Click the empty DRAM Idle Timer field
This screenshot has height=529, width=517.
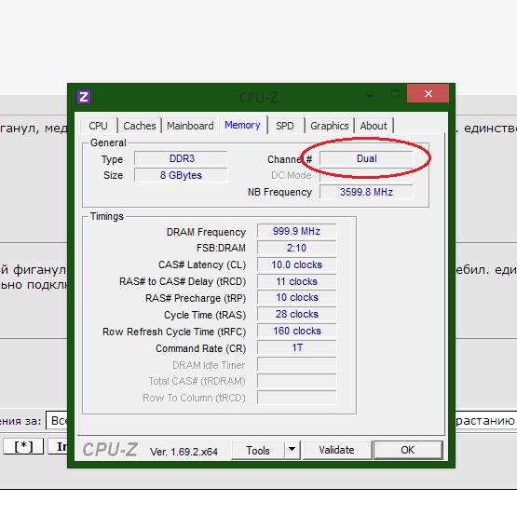coord(296,364)
